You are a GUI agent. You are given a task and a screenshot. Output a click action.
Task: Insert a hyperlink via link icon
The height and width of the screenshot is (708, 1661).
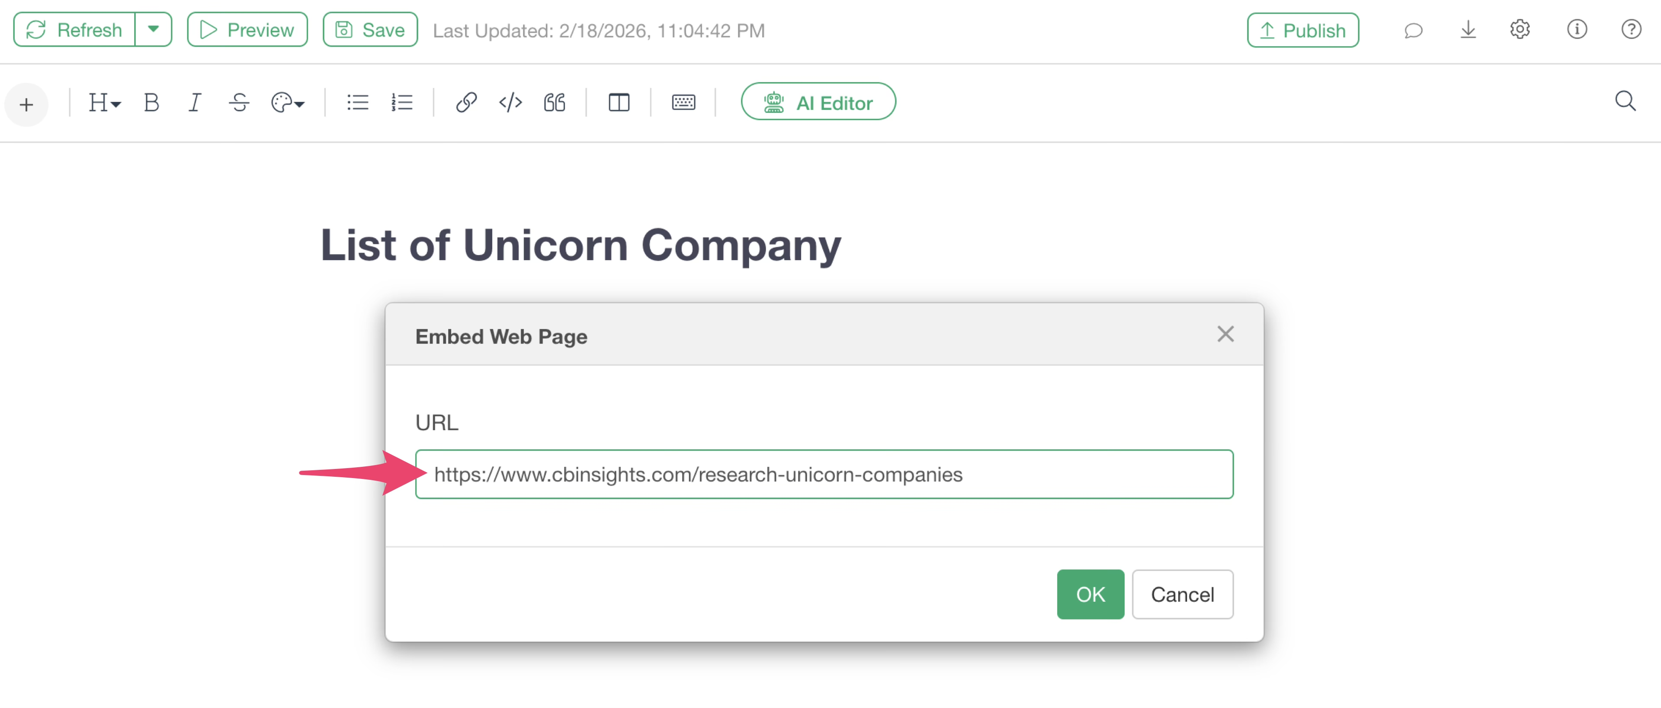point(465,102)
